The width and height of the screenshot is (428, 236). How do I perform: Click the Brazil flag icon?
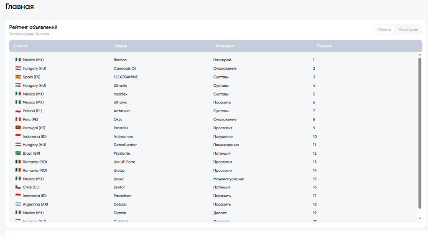click(18, 153)
